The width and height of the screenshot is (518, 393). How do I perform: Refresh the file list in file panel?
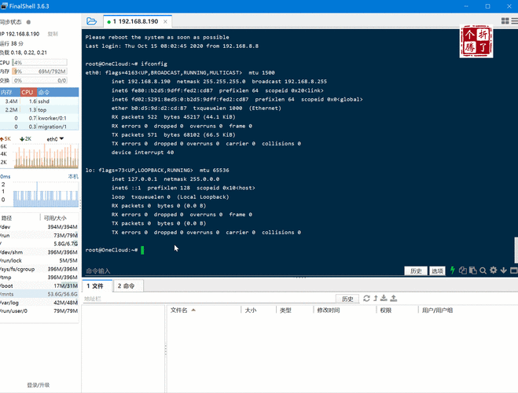366,299
